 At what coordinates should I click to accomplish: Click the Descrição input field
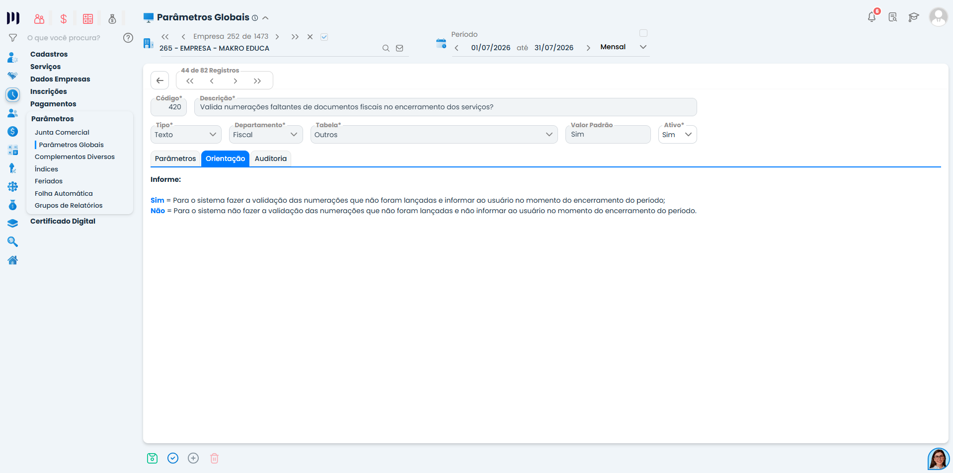pos(446,107)
